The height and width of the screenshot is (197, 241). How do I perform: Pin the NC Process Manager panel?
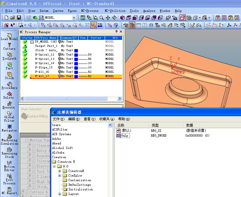point(116,32)
